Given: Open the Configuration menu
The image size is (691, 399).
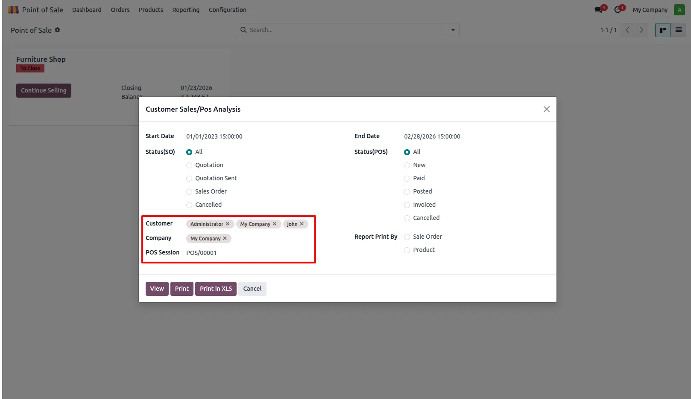Looking at the screenshot, I should [228, 9].
